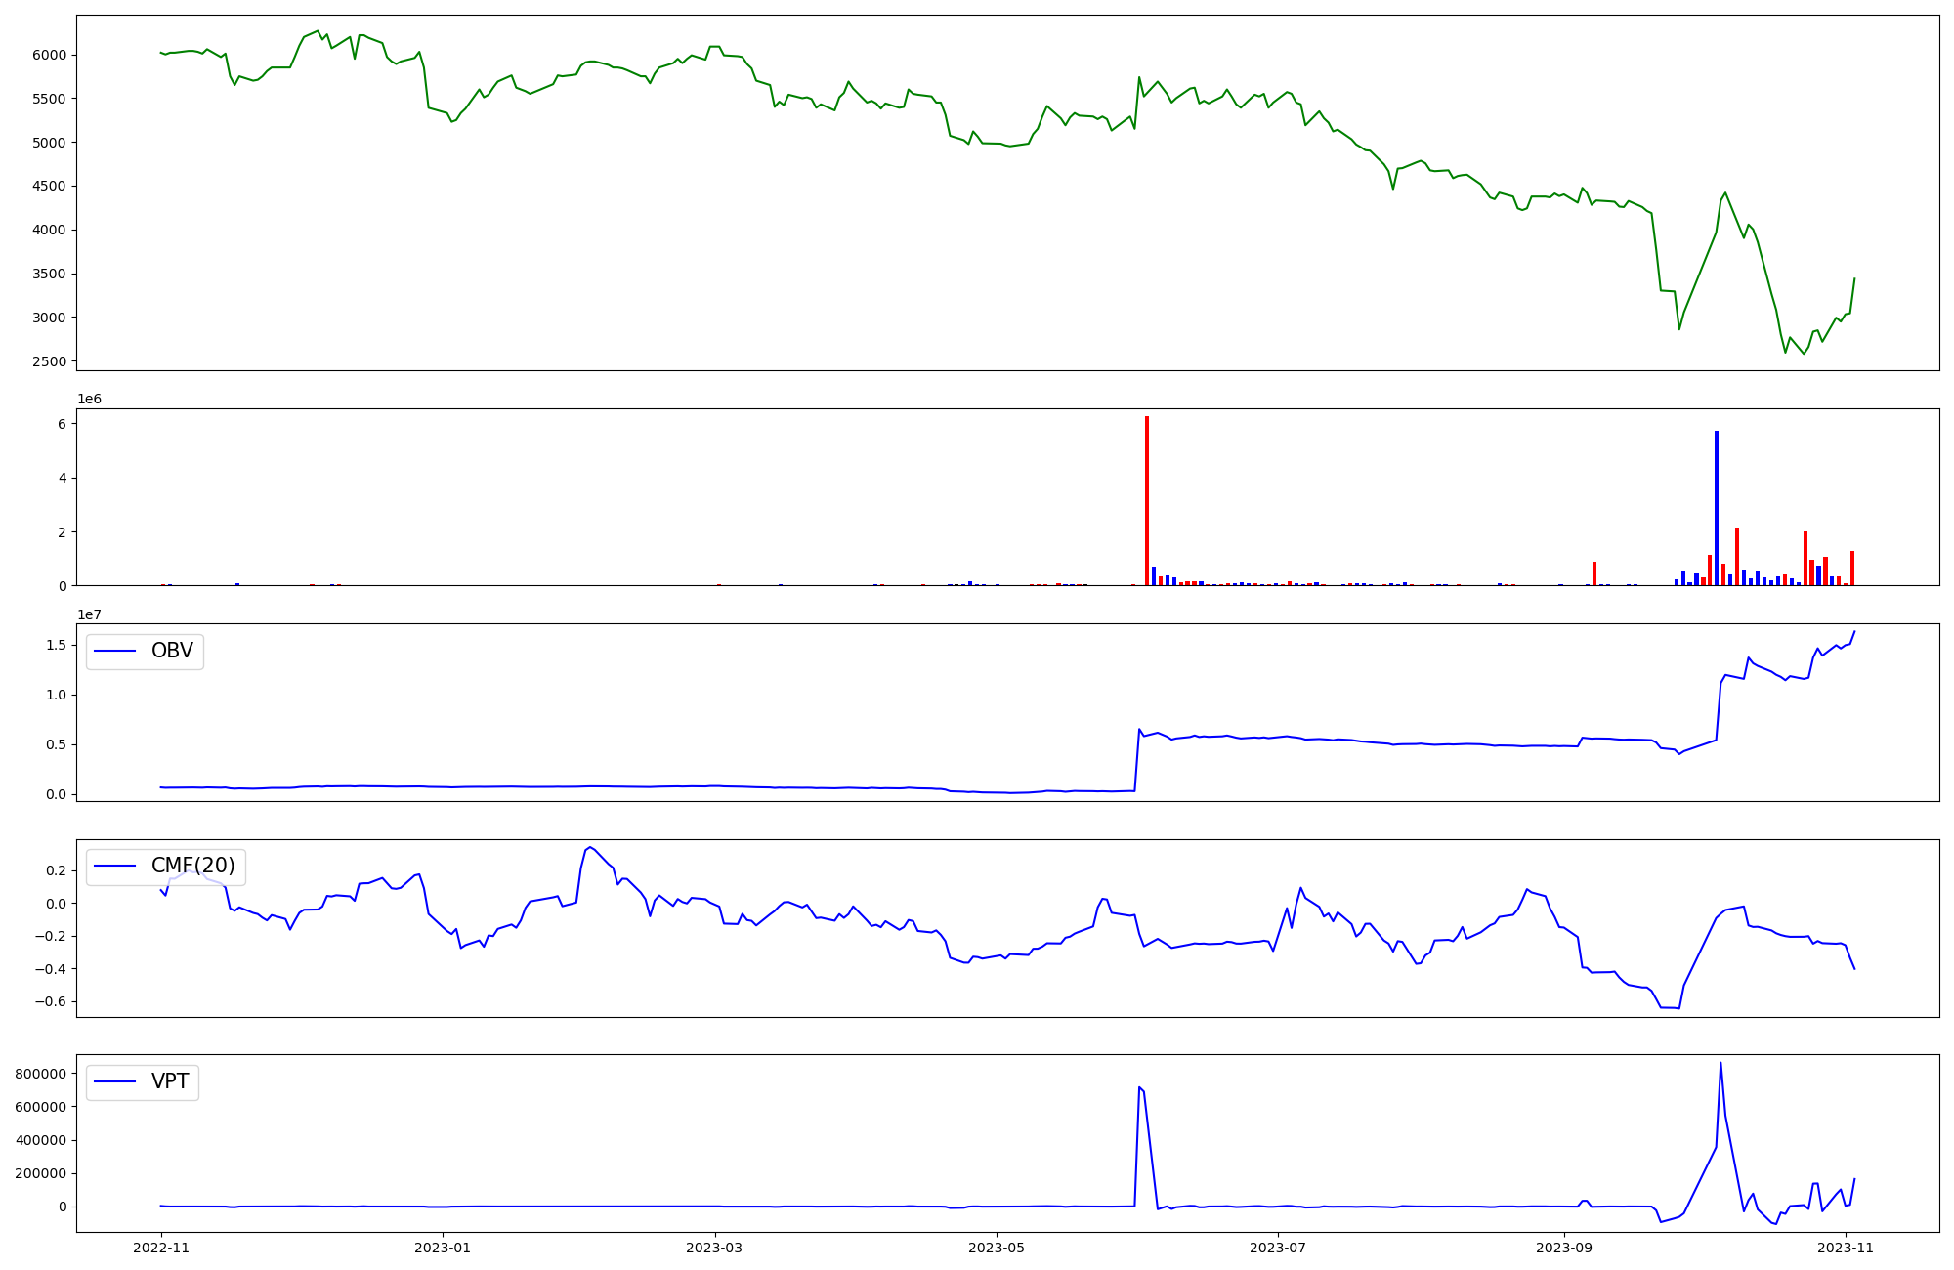Click the tallest blue volume bar

[x=1717, y=508]
